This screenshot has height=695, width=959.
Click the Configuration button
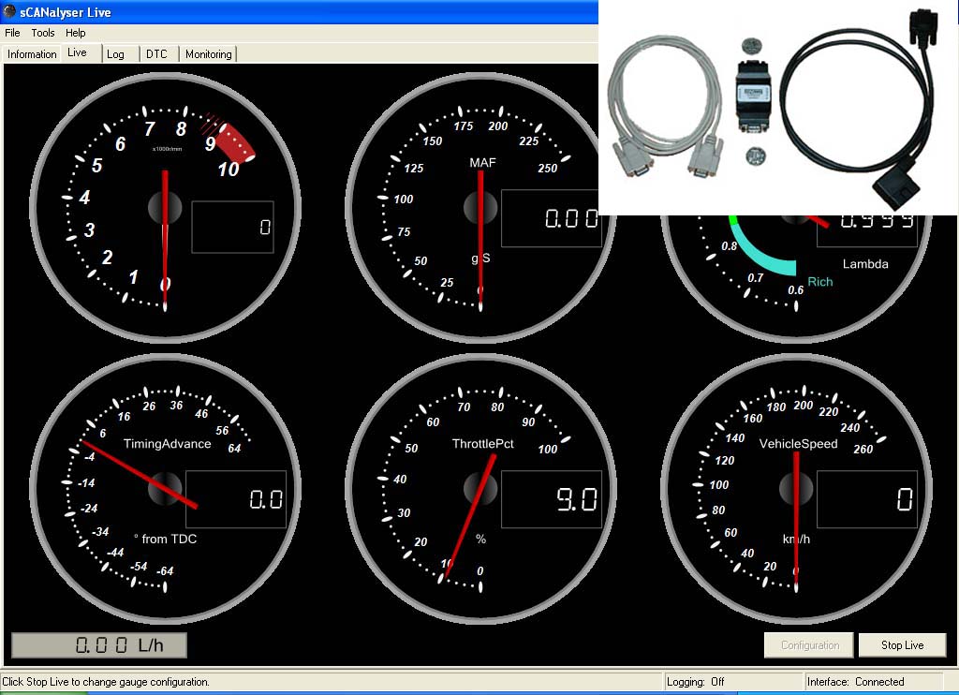point(809,645)
